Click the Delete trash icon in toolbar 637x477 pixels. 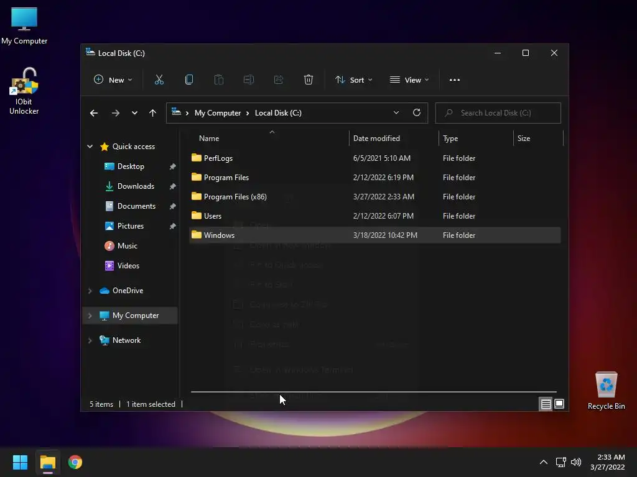309,80
